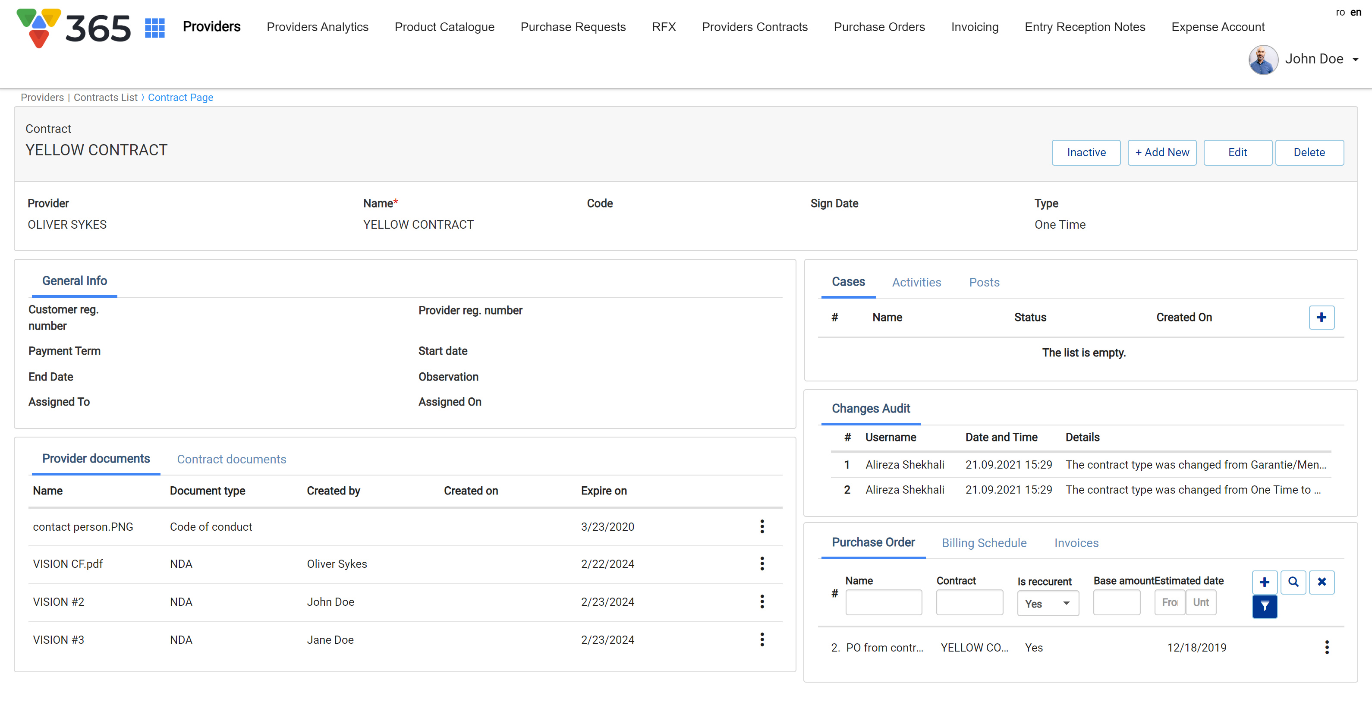
Task: Open the Billing Schedule tab
Action: coord(984,543)
